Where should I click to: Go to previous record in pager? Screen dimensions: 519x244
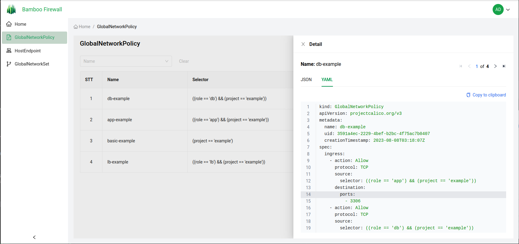469,66
